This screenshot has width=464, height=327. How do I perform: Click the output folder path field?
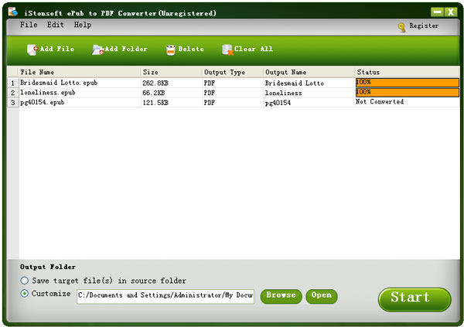[x=165, y=295]
